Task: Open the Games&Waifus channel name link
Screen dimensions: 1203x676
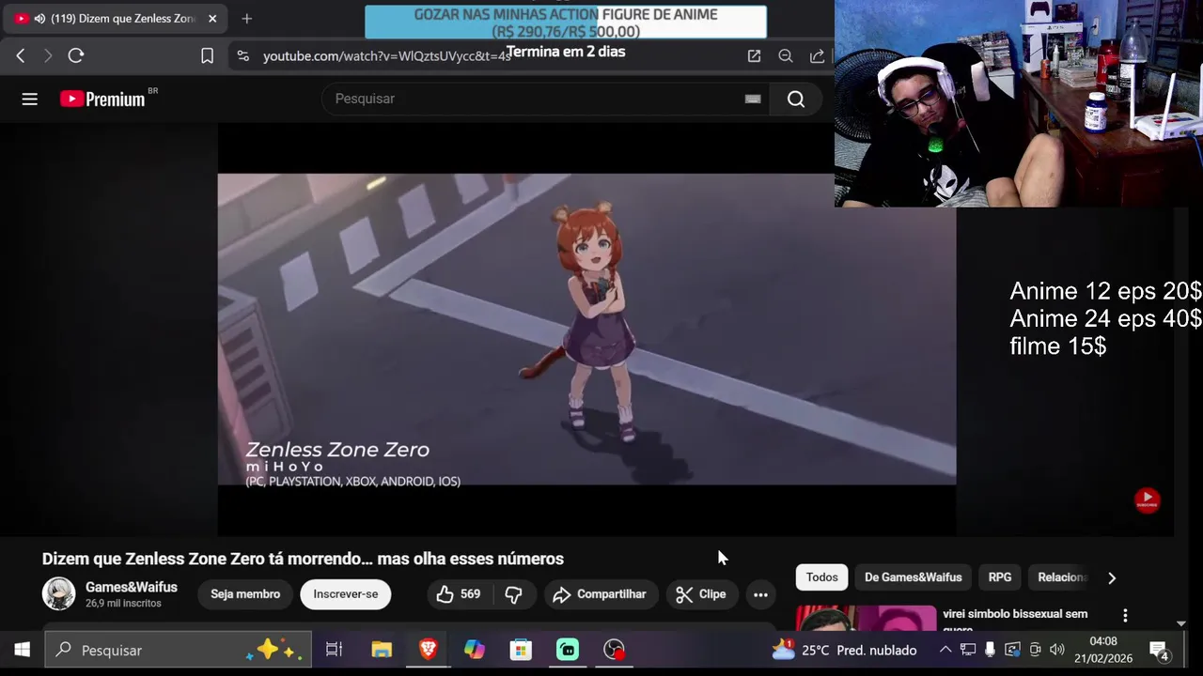Action: pyautogui.click(x=132, y=587)
